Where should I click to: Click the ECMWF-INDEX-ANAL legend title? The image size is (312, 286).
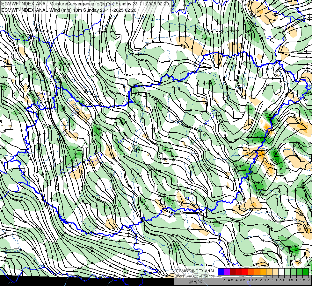click(x=196, y=271)
